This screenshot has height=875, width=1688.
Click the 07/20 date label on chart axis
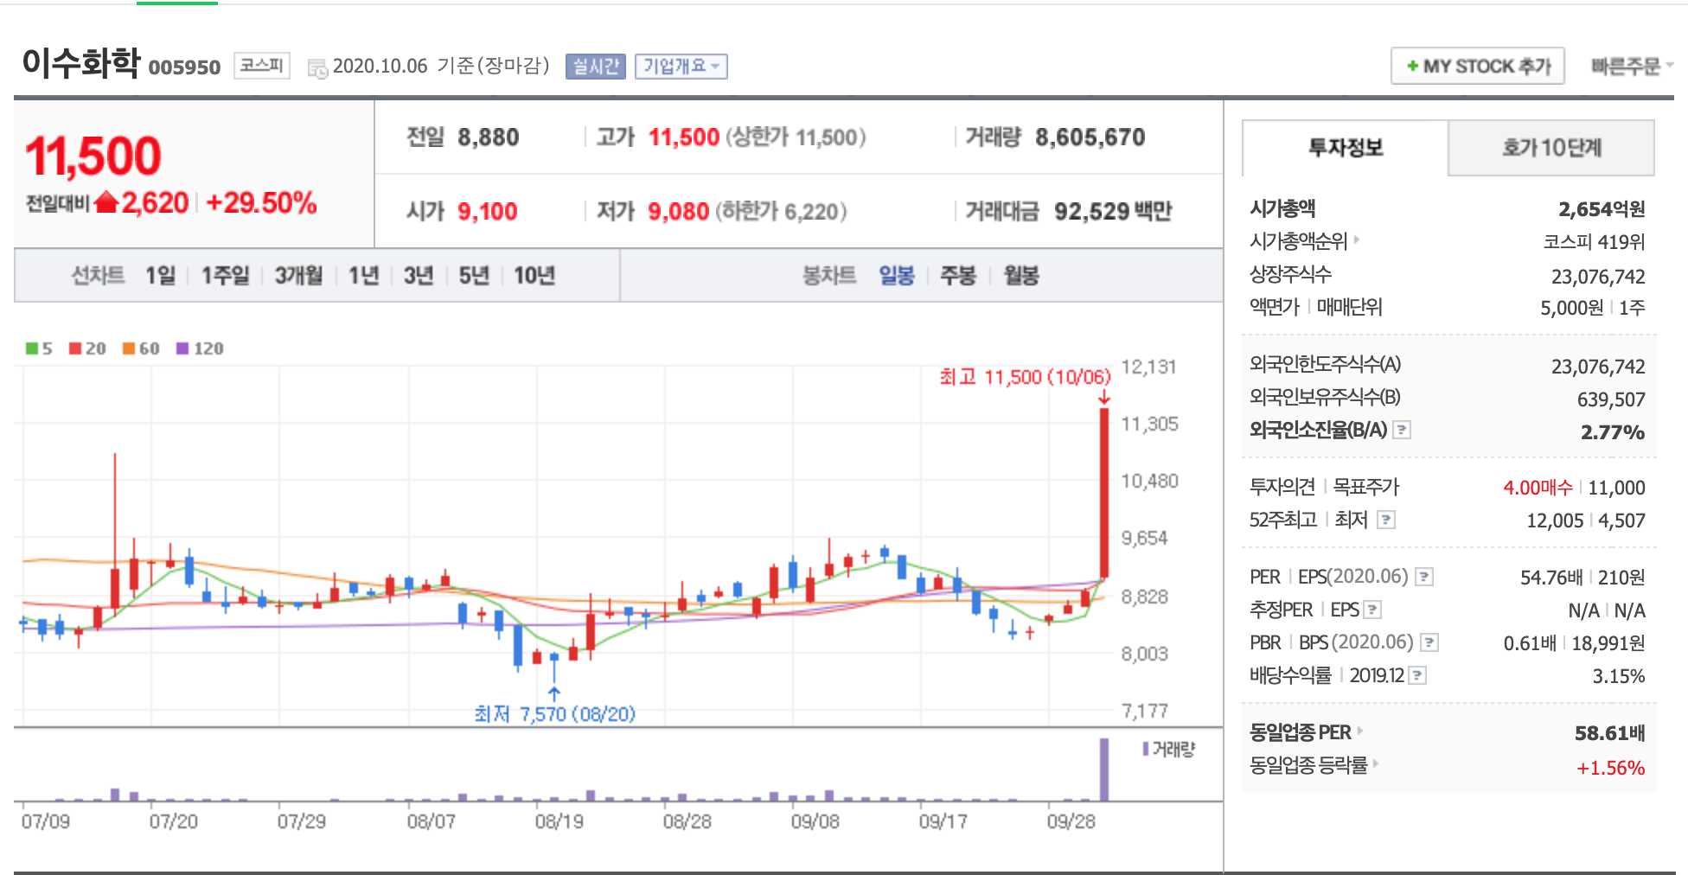[x=173, y=821]
